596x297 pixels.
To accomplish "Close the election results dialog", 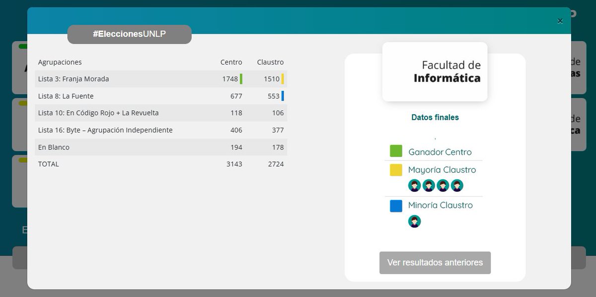I will coord(560,21).
